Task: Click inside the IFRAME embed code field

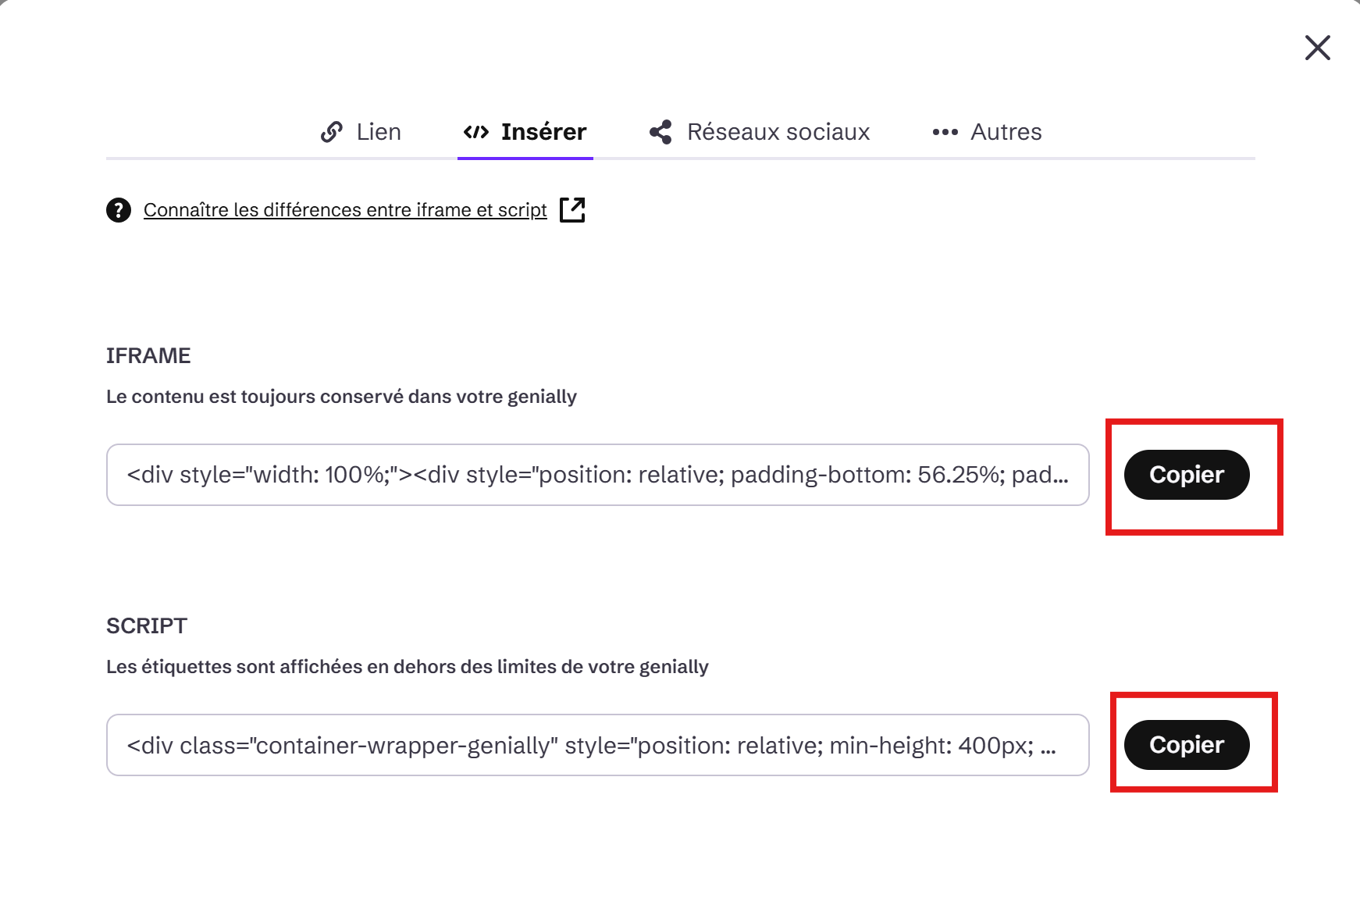Action: pyautogui.click(x=598, y=475)
